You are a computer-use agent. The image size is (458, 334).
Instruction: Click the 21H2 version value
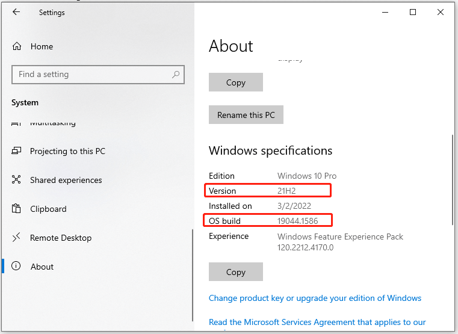click(286, 191)
